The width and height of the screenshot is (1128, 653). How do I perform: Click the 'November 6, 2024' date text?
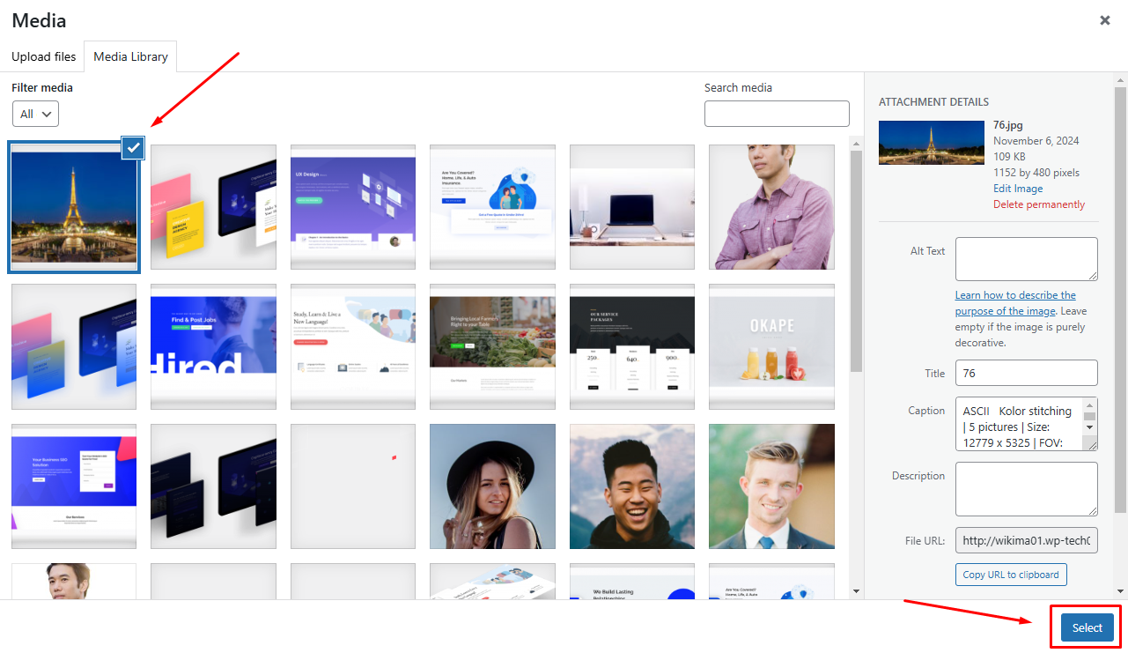click(1036, 141)
